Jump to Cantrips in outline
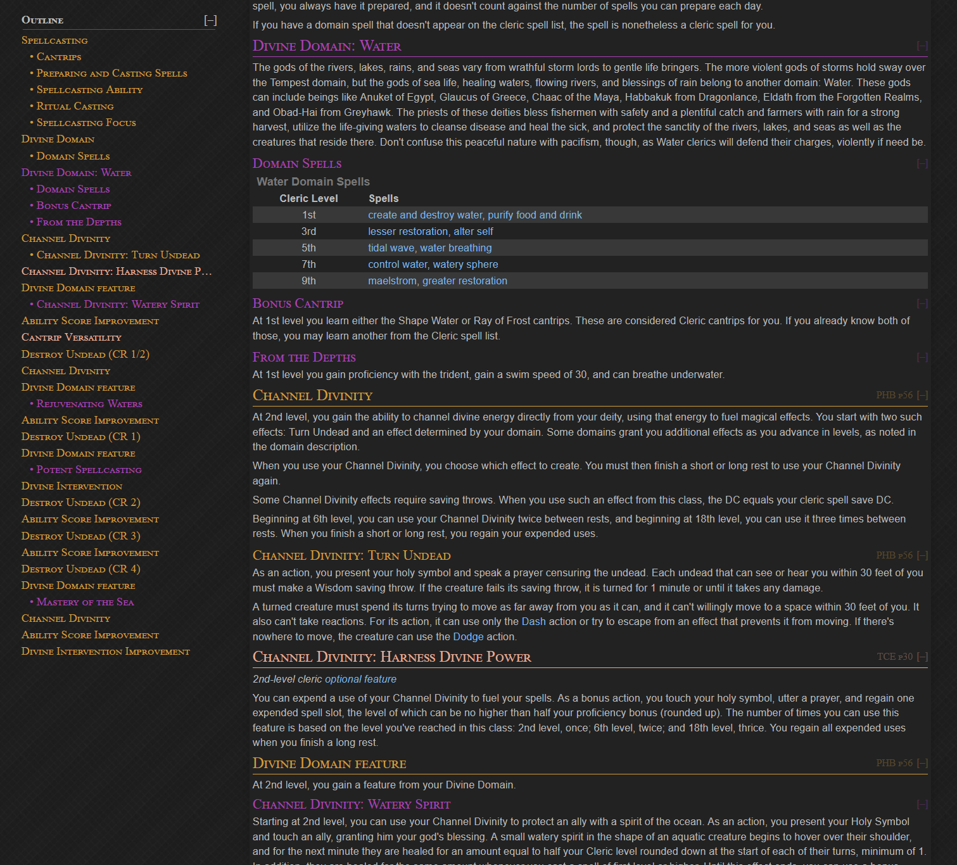The image size is (957, 865). click(x=59, y=57)
